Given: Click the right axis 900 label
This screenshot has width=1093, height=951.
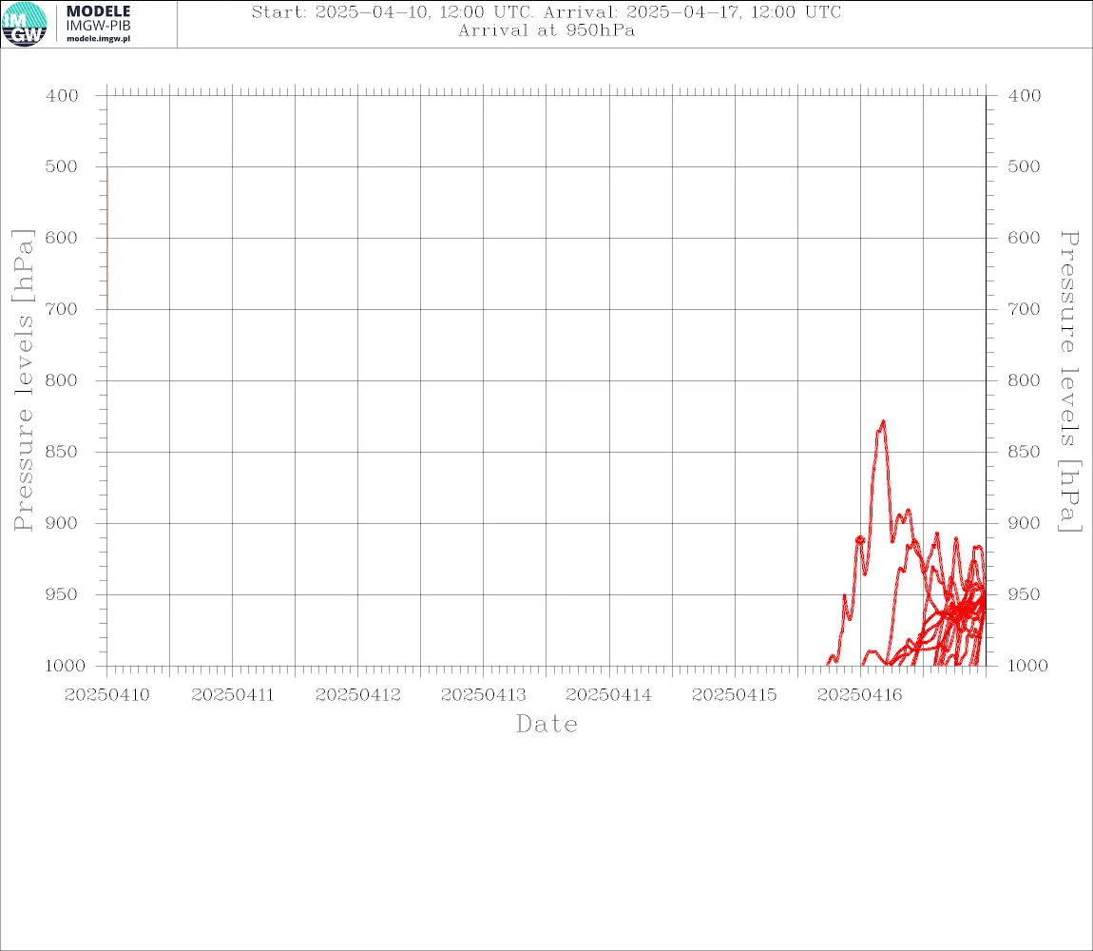Looking at the screenshot, I should click(x=1024, y=523).
